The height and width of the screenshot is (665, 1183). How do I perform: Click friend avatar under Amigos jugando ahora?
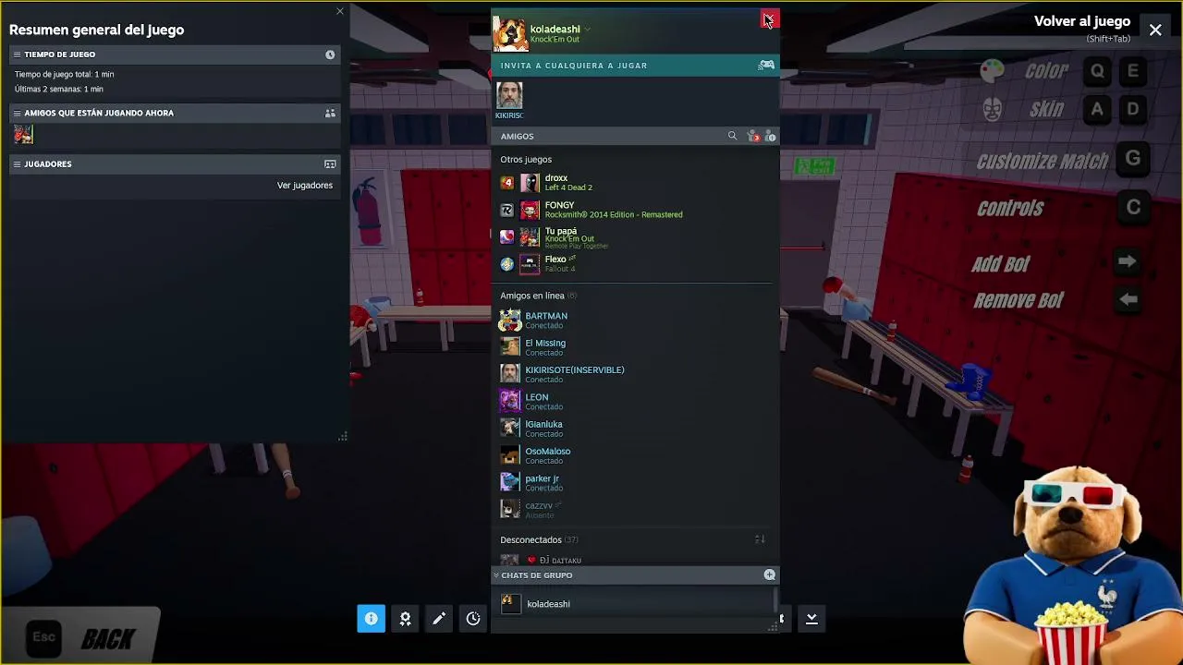23,135
